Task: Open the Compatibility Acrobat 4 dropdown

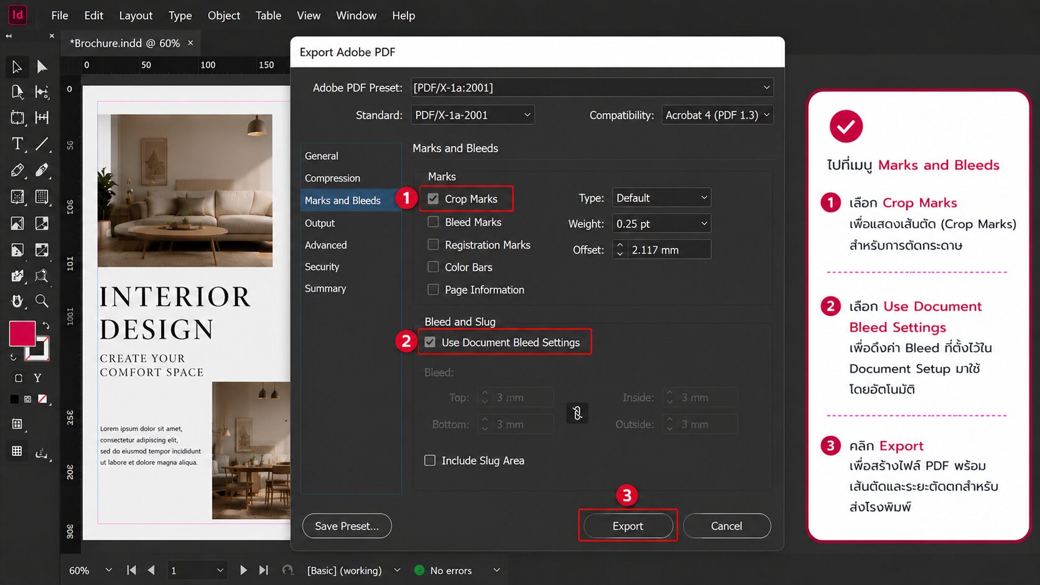Action: point(718,115)
